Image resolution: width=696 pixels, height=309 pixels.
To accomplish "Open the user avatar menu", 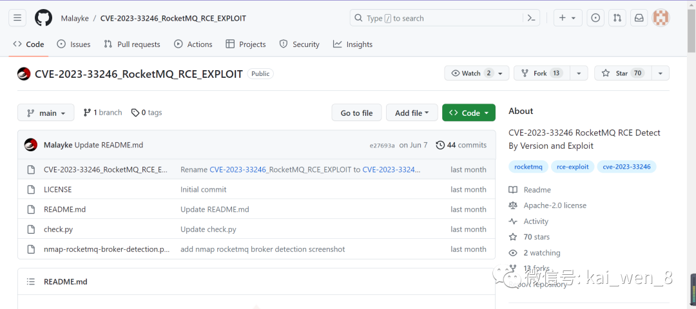I will [x=661, y=18].
